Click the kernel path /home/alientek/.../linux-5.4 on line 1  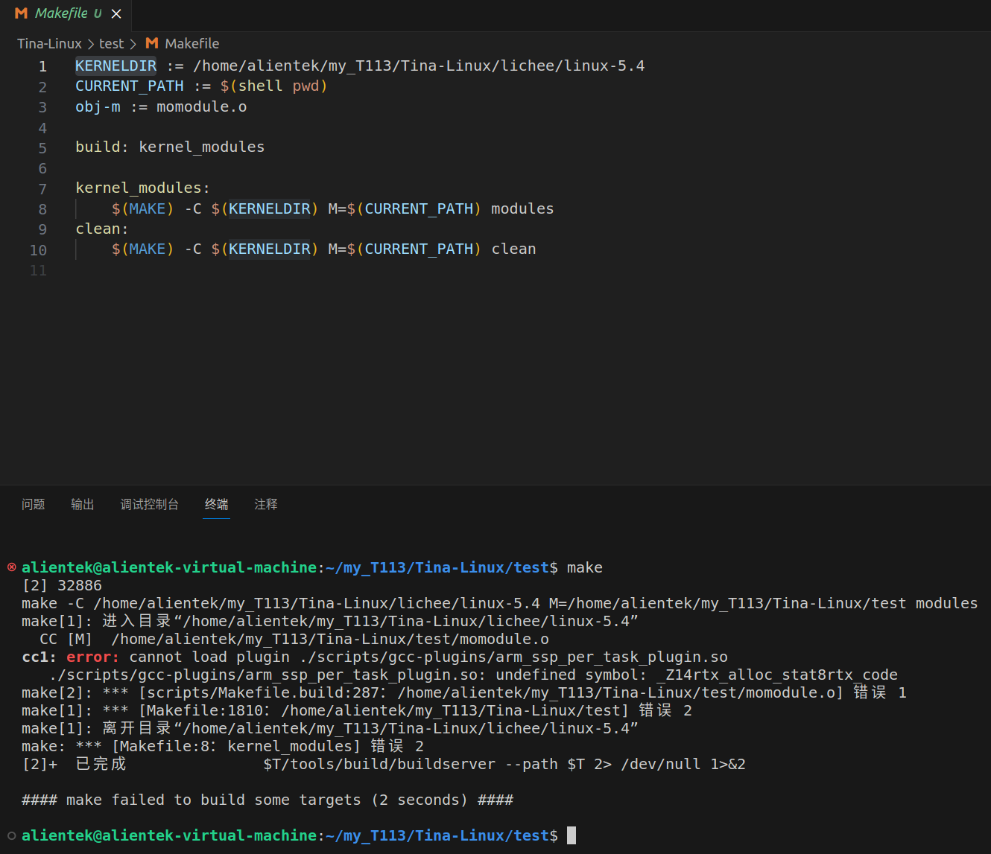pos(419,66)
